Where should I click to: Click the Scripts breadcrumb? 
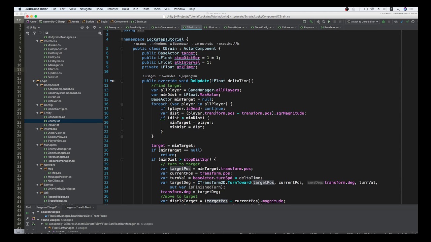[88, 22]
